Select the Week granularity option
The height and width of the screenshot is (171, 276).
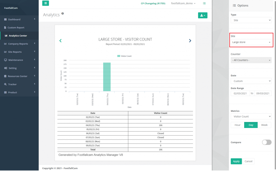coord(264,125)
